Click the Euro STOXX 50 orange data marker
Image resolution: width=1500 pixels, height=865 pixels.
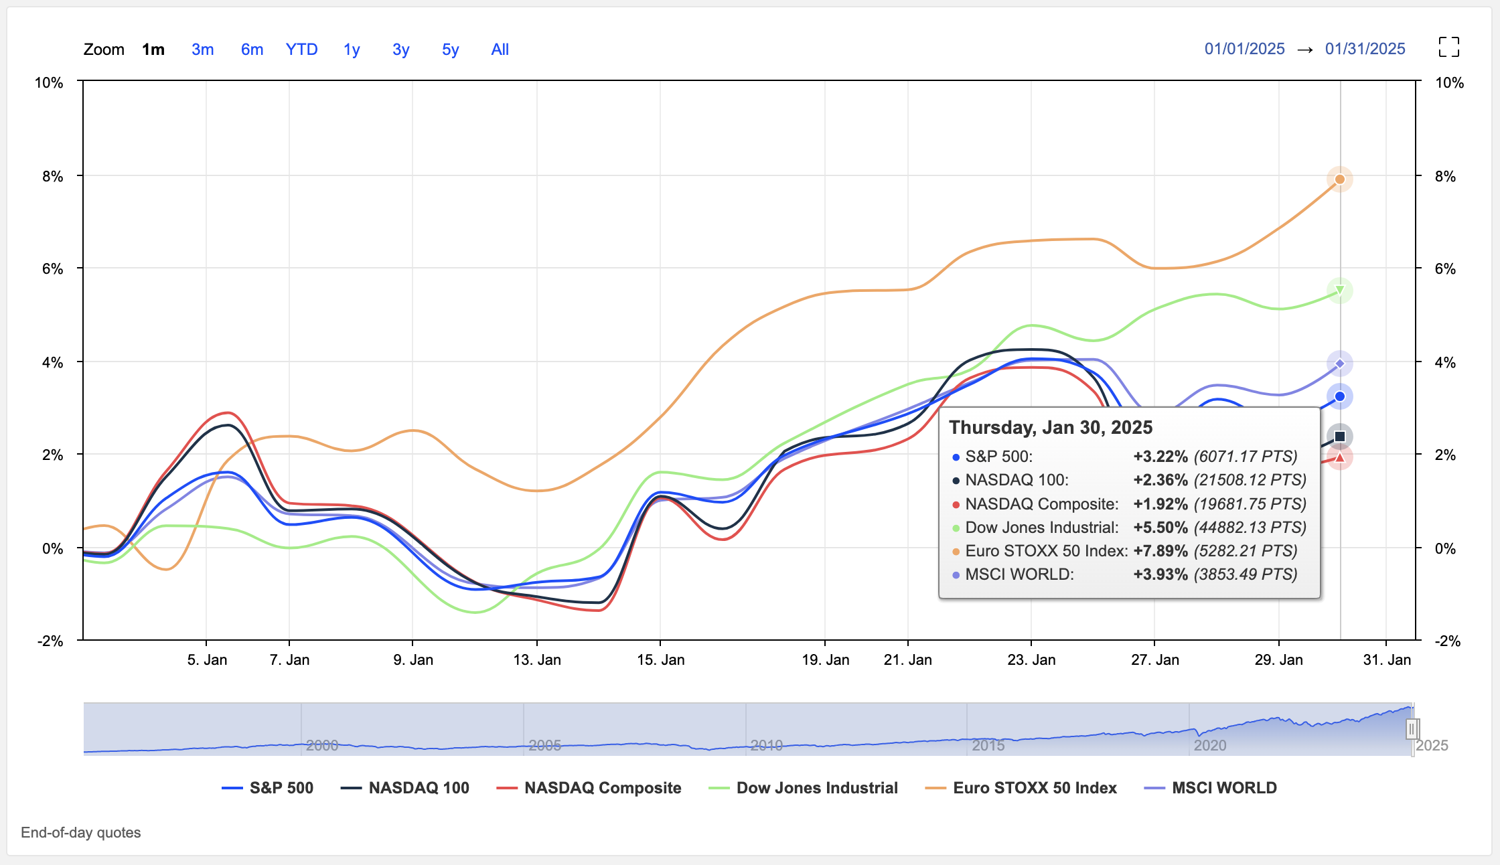pos(1340,179)
